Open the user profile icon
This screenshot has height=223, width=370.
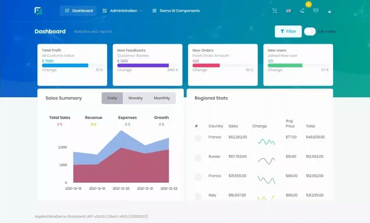point(330,11)
